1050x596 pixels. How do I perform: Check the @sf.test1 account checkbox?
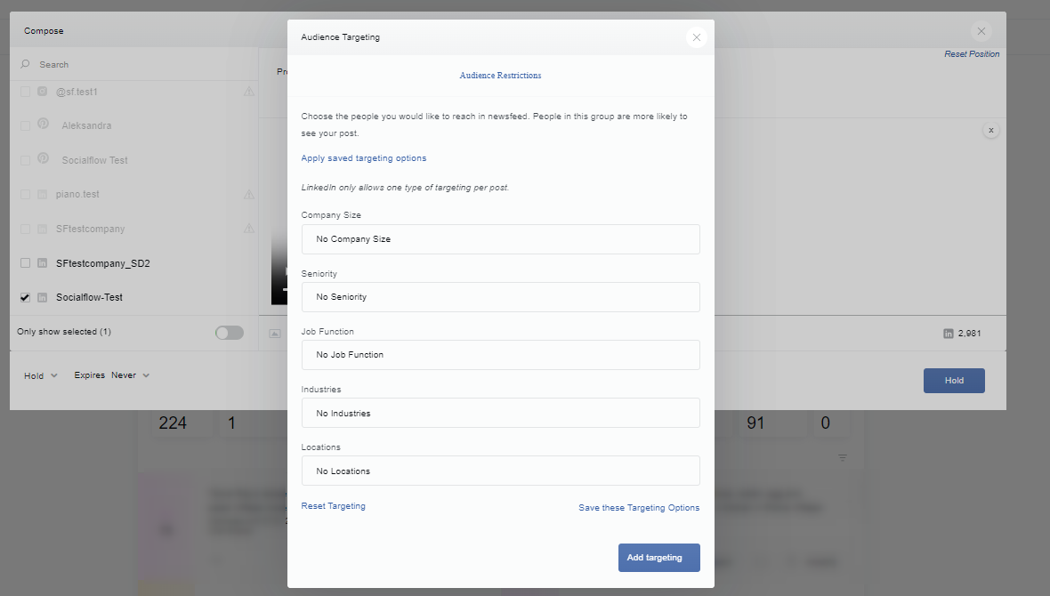click(x=26, y=92)
